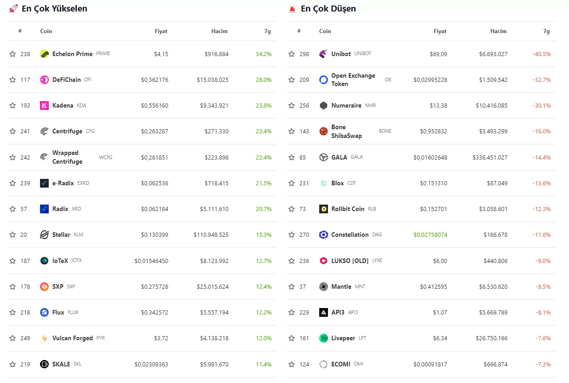Sort gainers table by Fiyat column
This screenshot has width=569, height=383.
[161, 31]
